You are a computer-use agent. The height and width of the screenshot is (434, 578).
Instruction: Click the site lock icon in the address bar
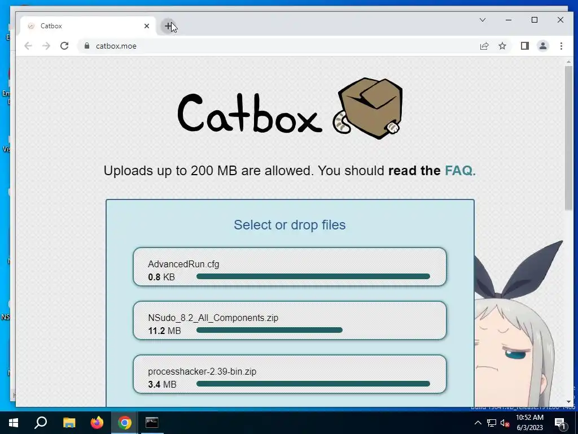tap(87, 46)
